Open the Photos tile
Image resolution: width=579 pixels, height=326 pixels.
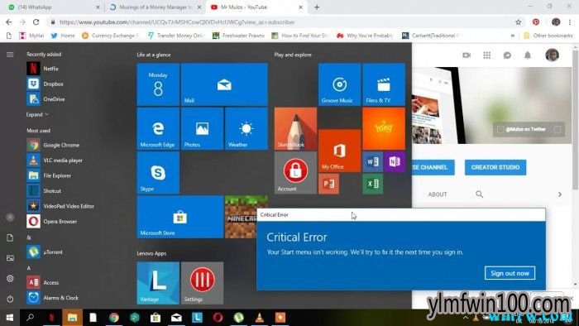[202, 129]
